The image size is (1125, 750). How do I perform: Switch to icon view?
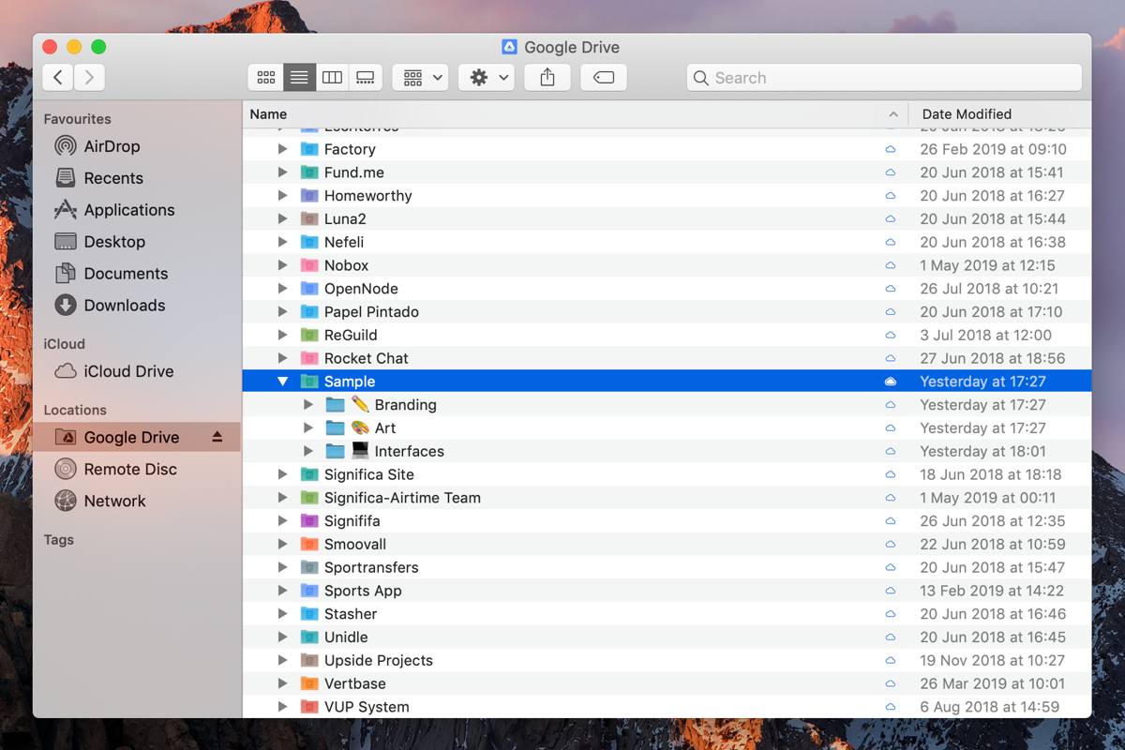(x=266, y=78)
